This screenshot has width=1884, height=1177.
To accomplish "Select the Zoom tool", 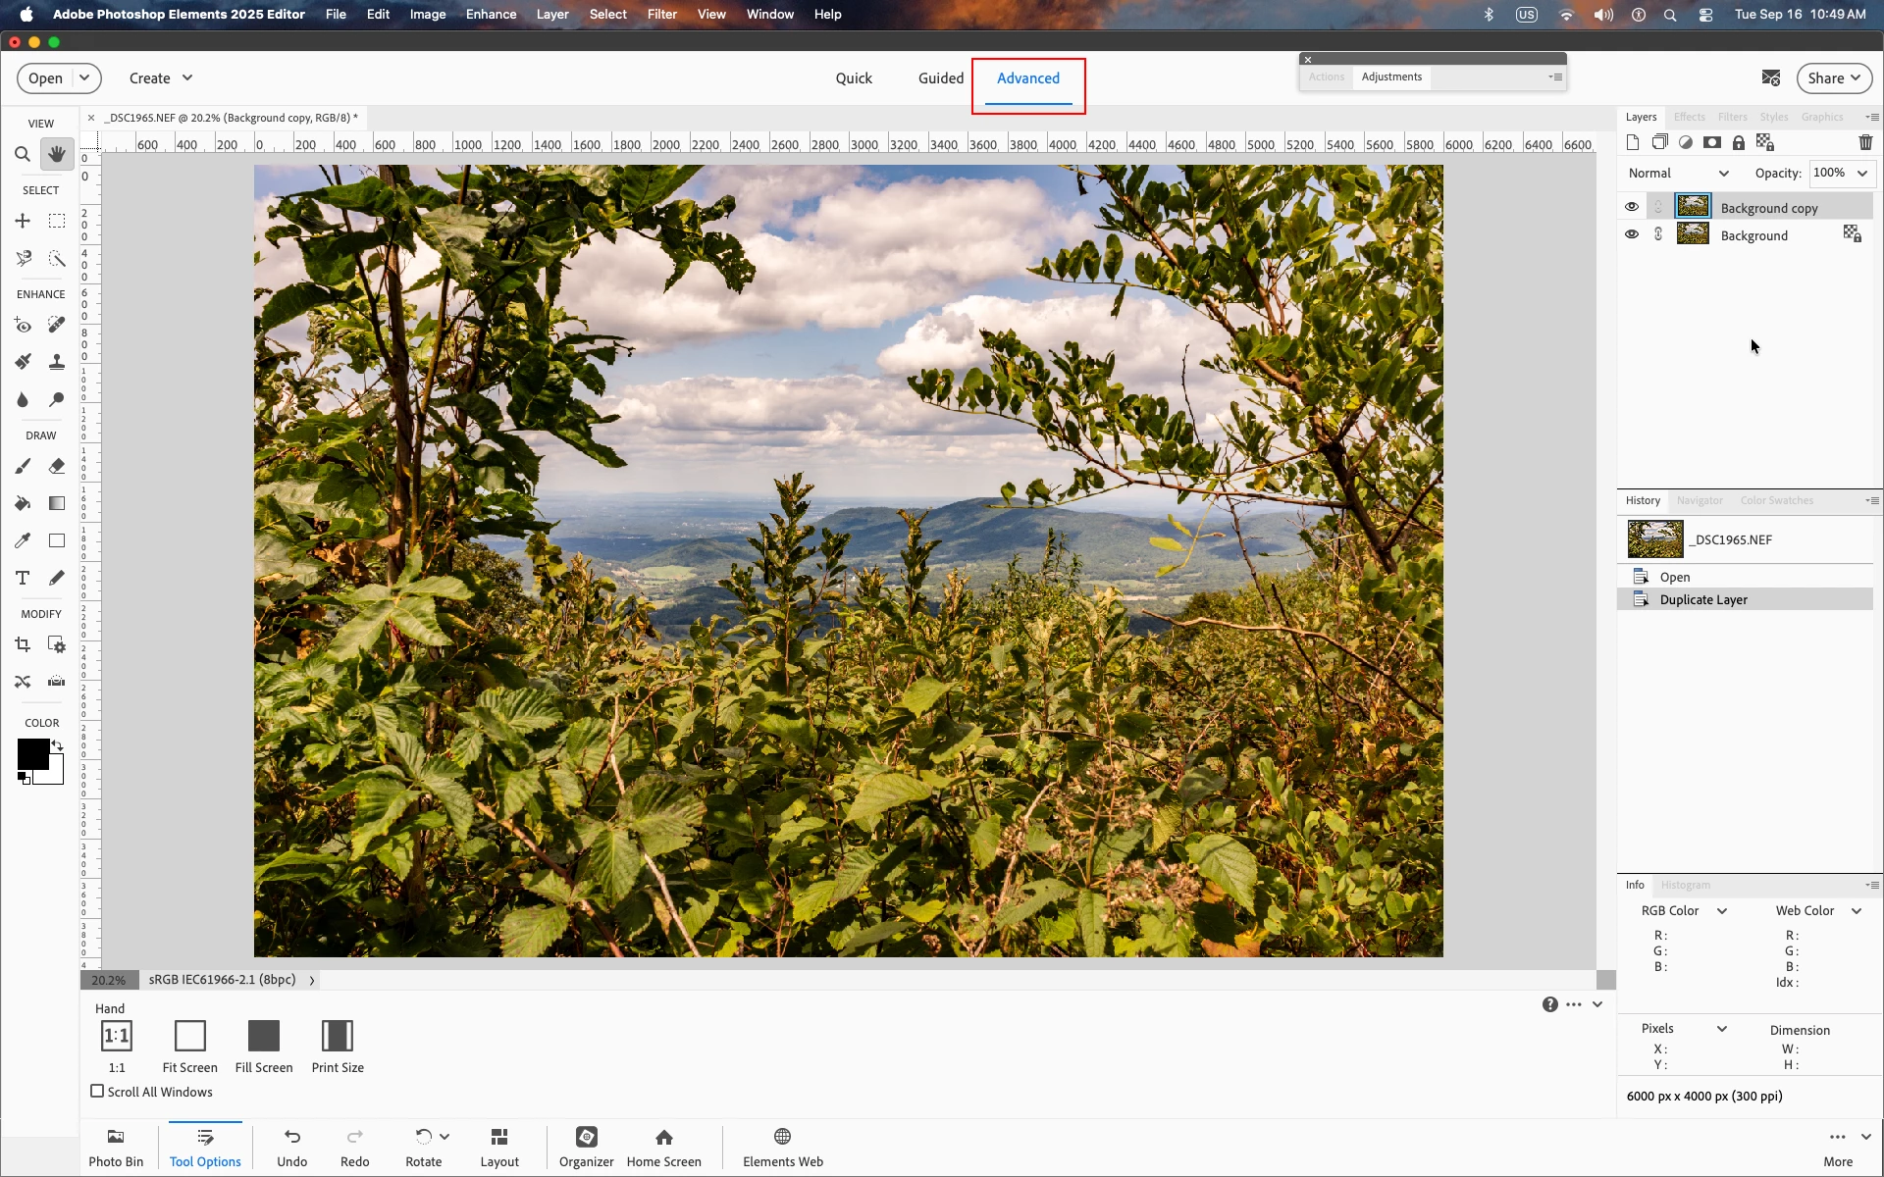I will (x=23, y=154).
